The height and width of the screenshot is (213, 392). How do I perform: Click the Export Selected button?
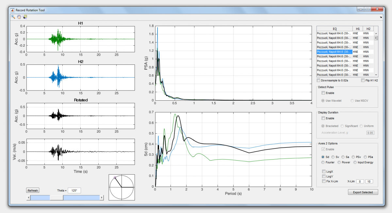coord(363,192)
